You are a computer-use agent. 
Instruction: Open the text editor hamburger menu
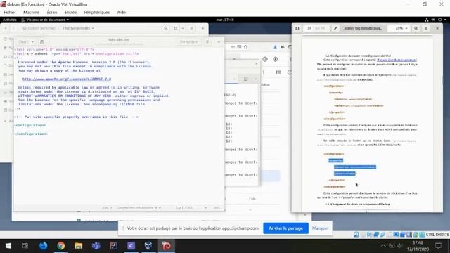tap(207, 42)
